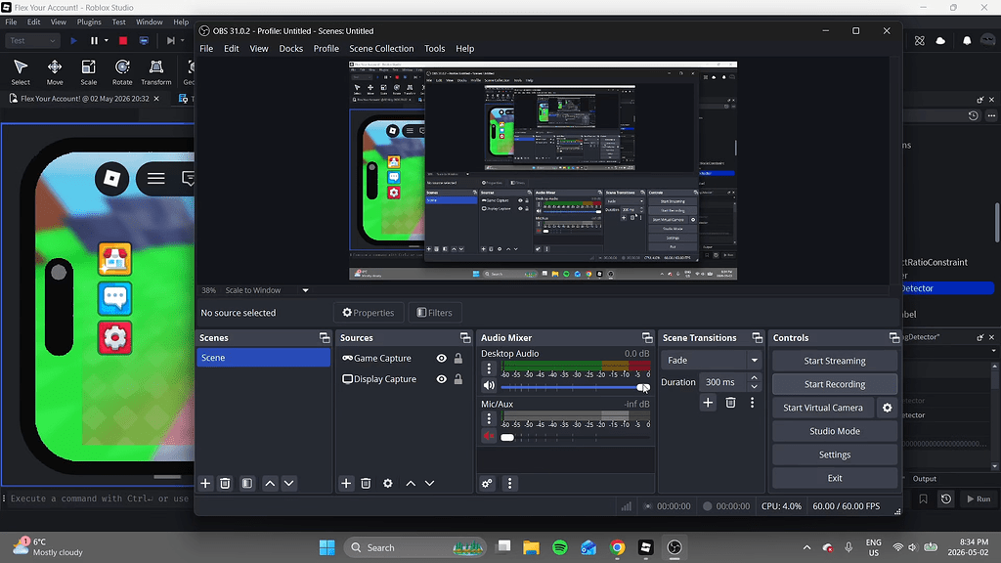Viewport: 1001px width, 563px height.
Task: Open virtual camera settings gear
Action: pyautogui.click(x=887, y=408)
